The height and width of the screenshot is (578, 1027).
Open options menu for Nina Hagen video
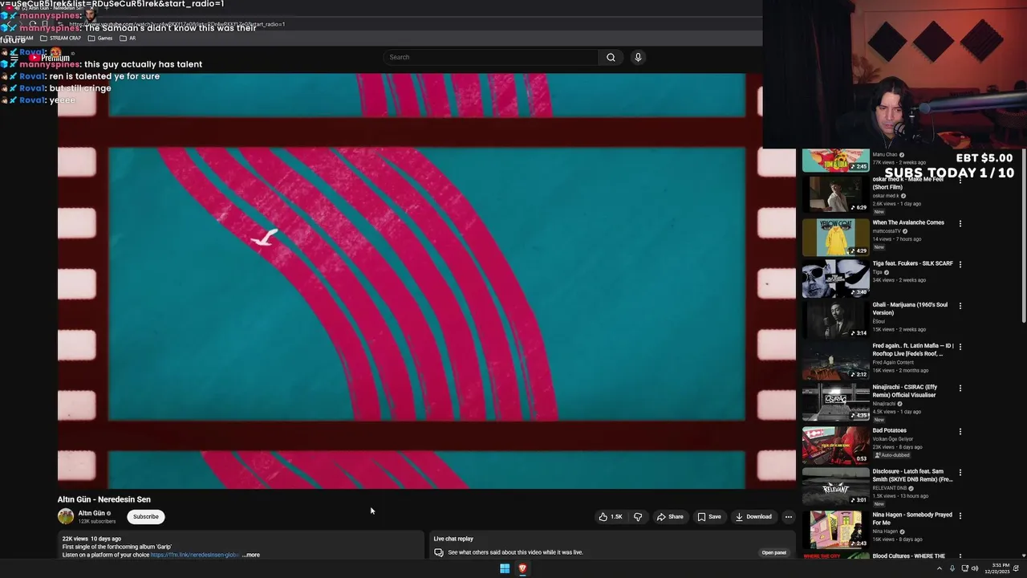[x=960, y=515]
